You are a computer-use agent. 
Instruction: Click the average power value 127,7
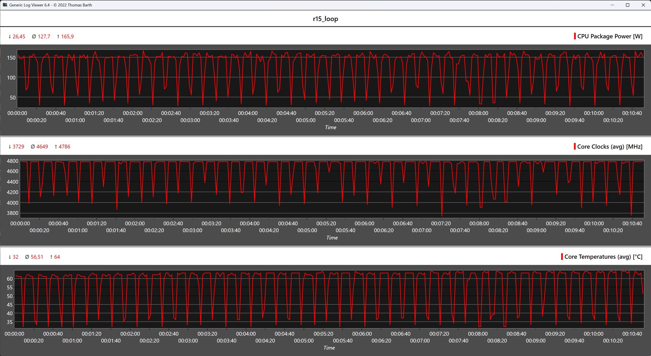(44, 37)
